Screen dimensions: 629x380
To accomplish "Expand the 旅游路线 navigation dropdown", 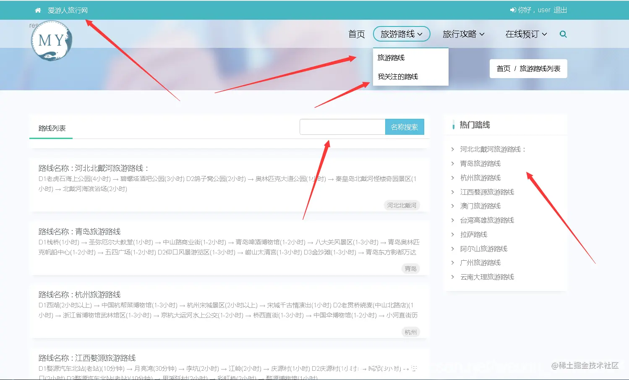I will point(402,34).
